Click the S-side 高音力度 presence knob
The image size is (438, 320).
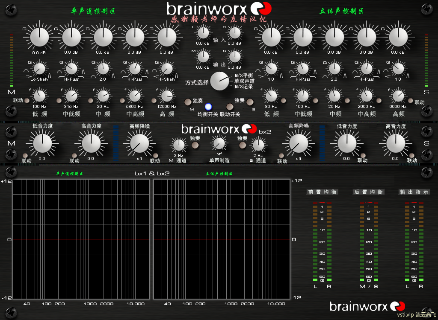click(x=396, y=143)
